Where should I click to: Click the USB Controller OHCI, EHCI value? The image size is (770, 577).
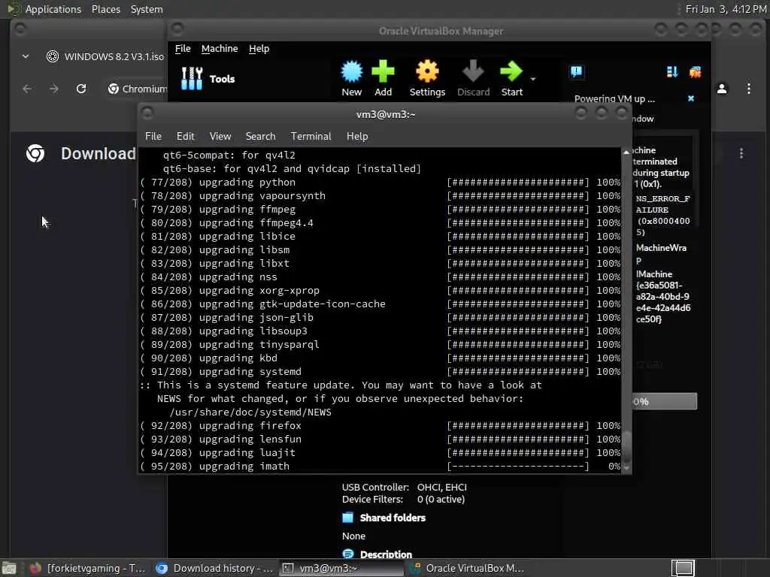441,487
